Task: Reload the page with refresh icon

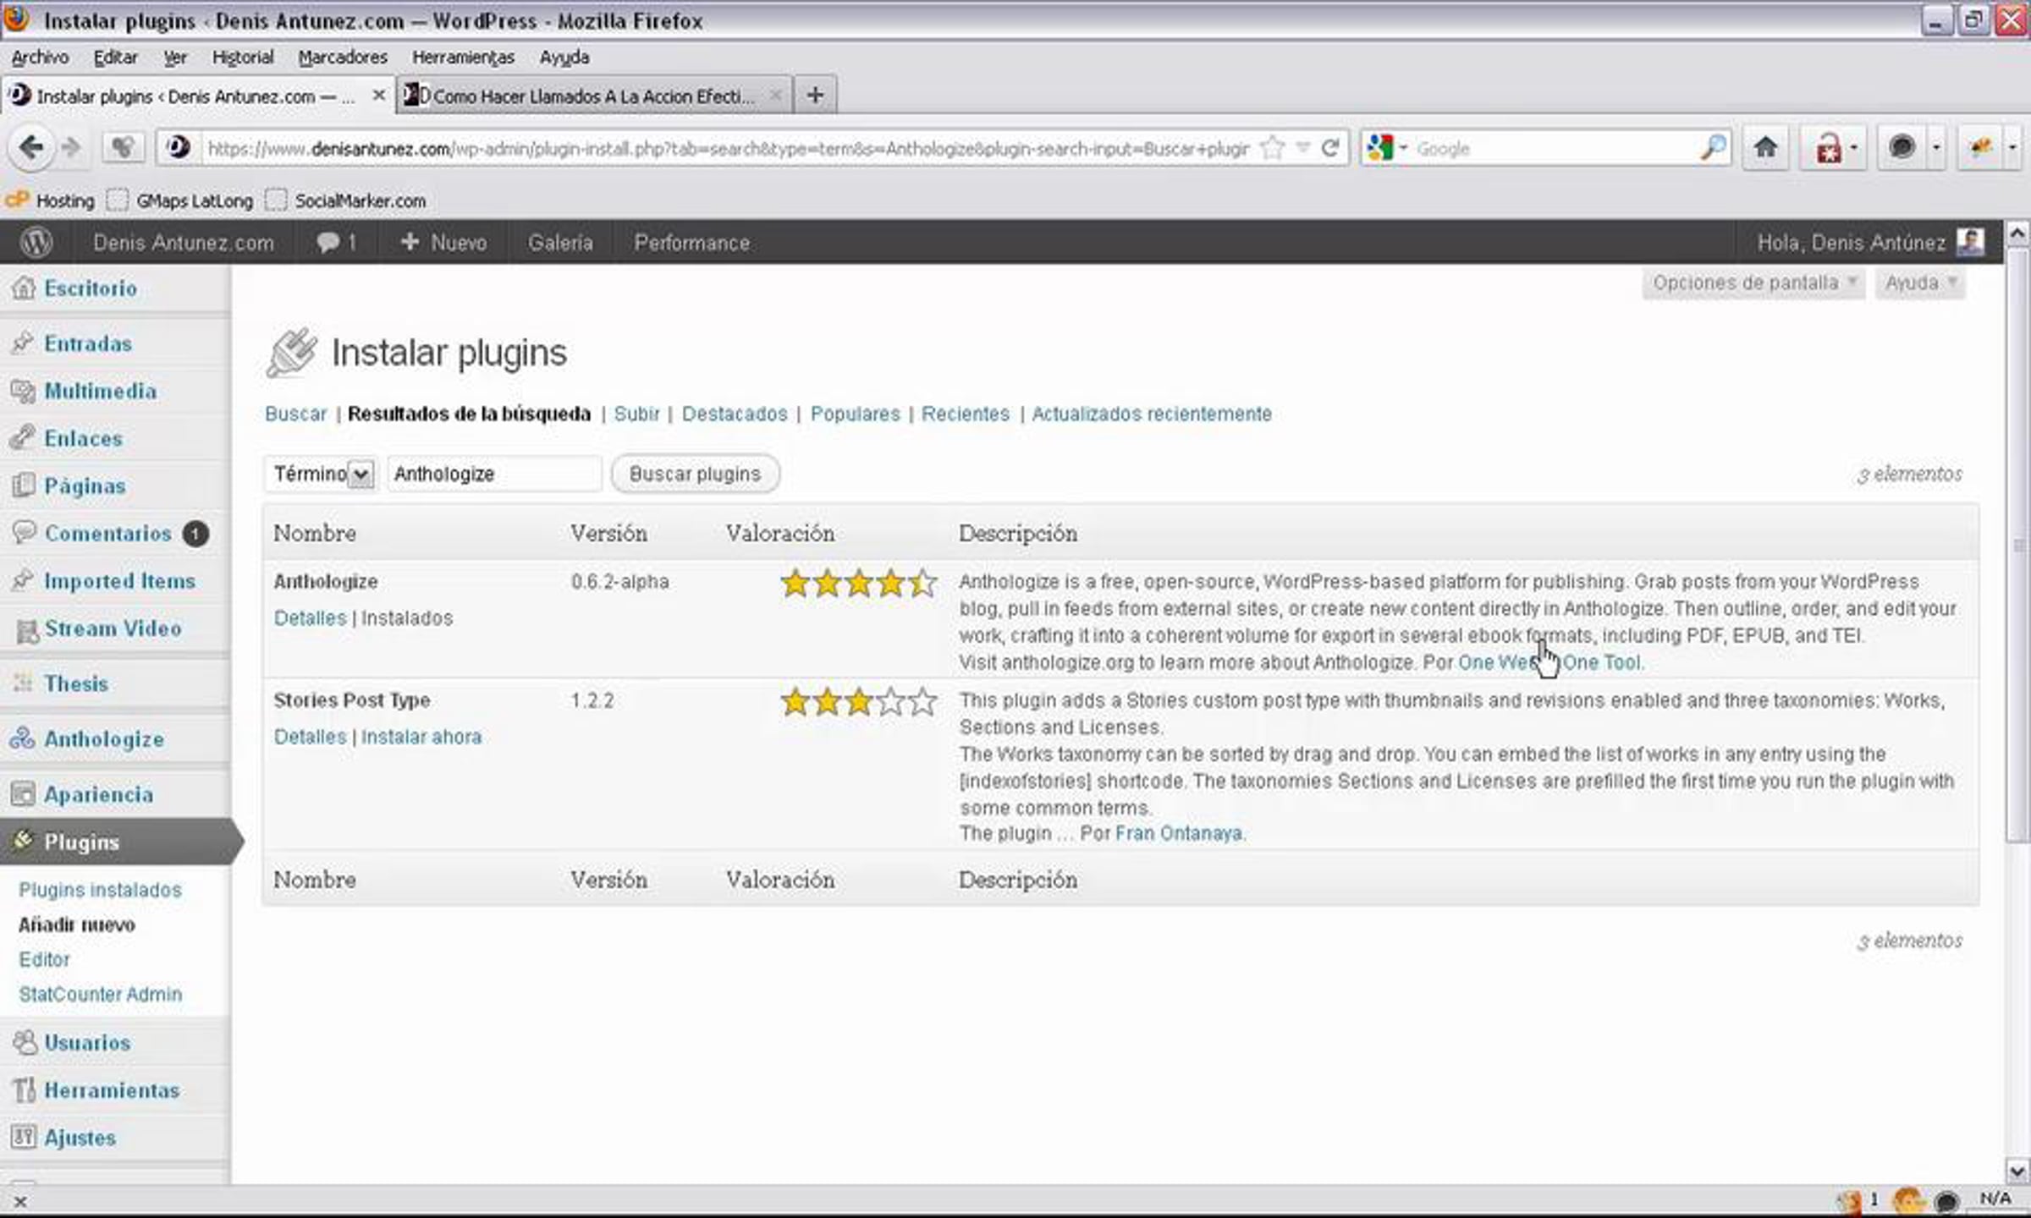Action: [x=1329, y=149]
